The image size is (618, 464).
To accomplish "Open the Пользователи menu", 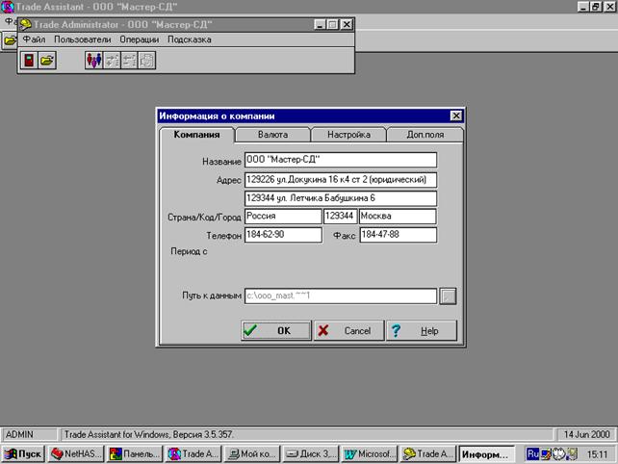I will 83,39.
